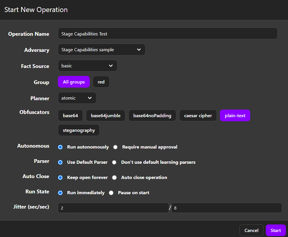The width and height of the screenshot is (288, 237).
Task: Cancel the new operation dialog
Action: tap(251, 230)
